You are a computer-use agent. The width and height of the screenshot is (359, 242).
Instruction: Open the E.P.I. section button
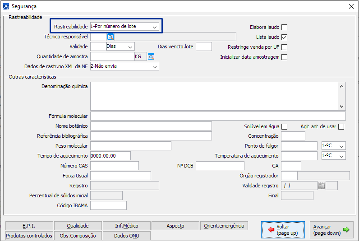(x=29, y=226)
